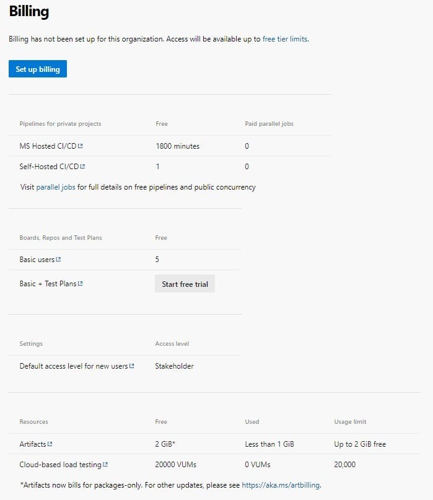The image size is (433, 500).
Task: Click external link icon after Basic + Test Plans
Action: tap(81, 284)
